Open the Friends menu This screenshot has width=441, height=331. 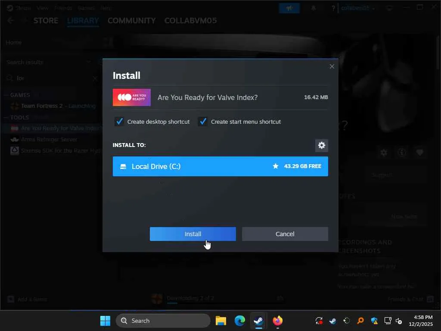(63, 8)
